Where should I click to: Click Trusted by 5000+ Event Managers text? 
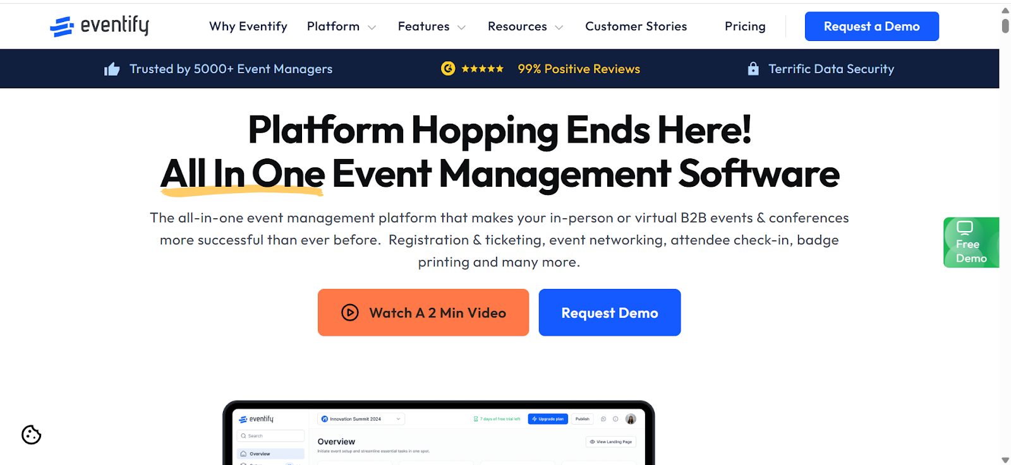tap(231, 69)
